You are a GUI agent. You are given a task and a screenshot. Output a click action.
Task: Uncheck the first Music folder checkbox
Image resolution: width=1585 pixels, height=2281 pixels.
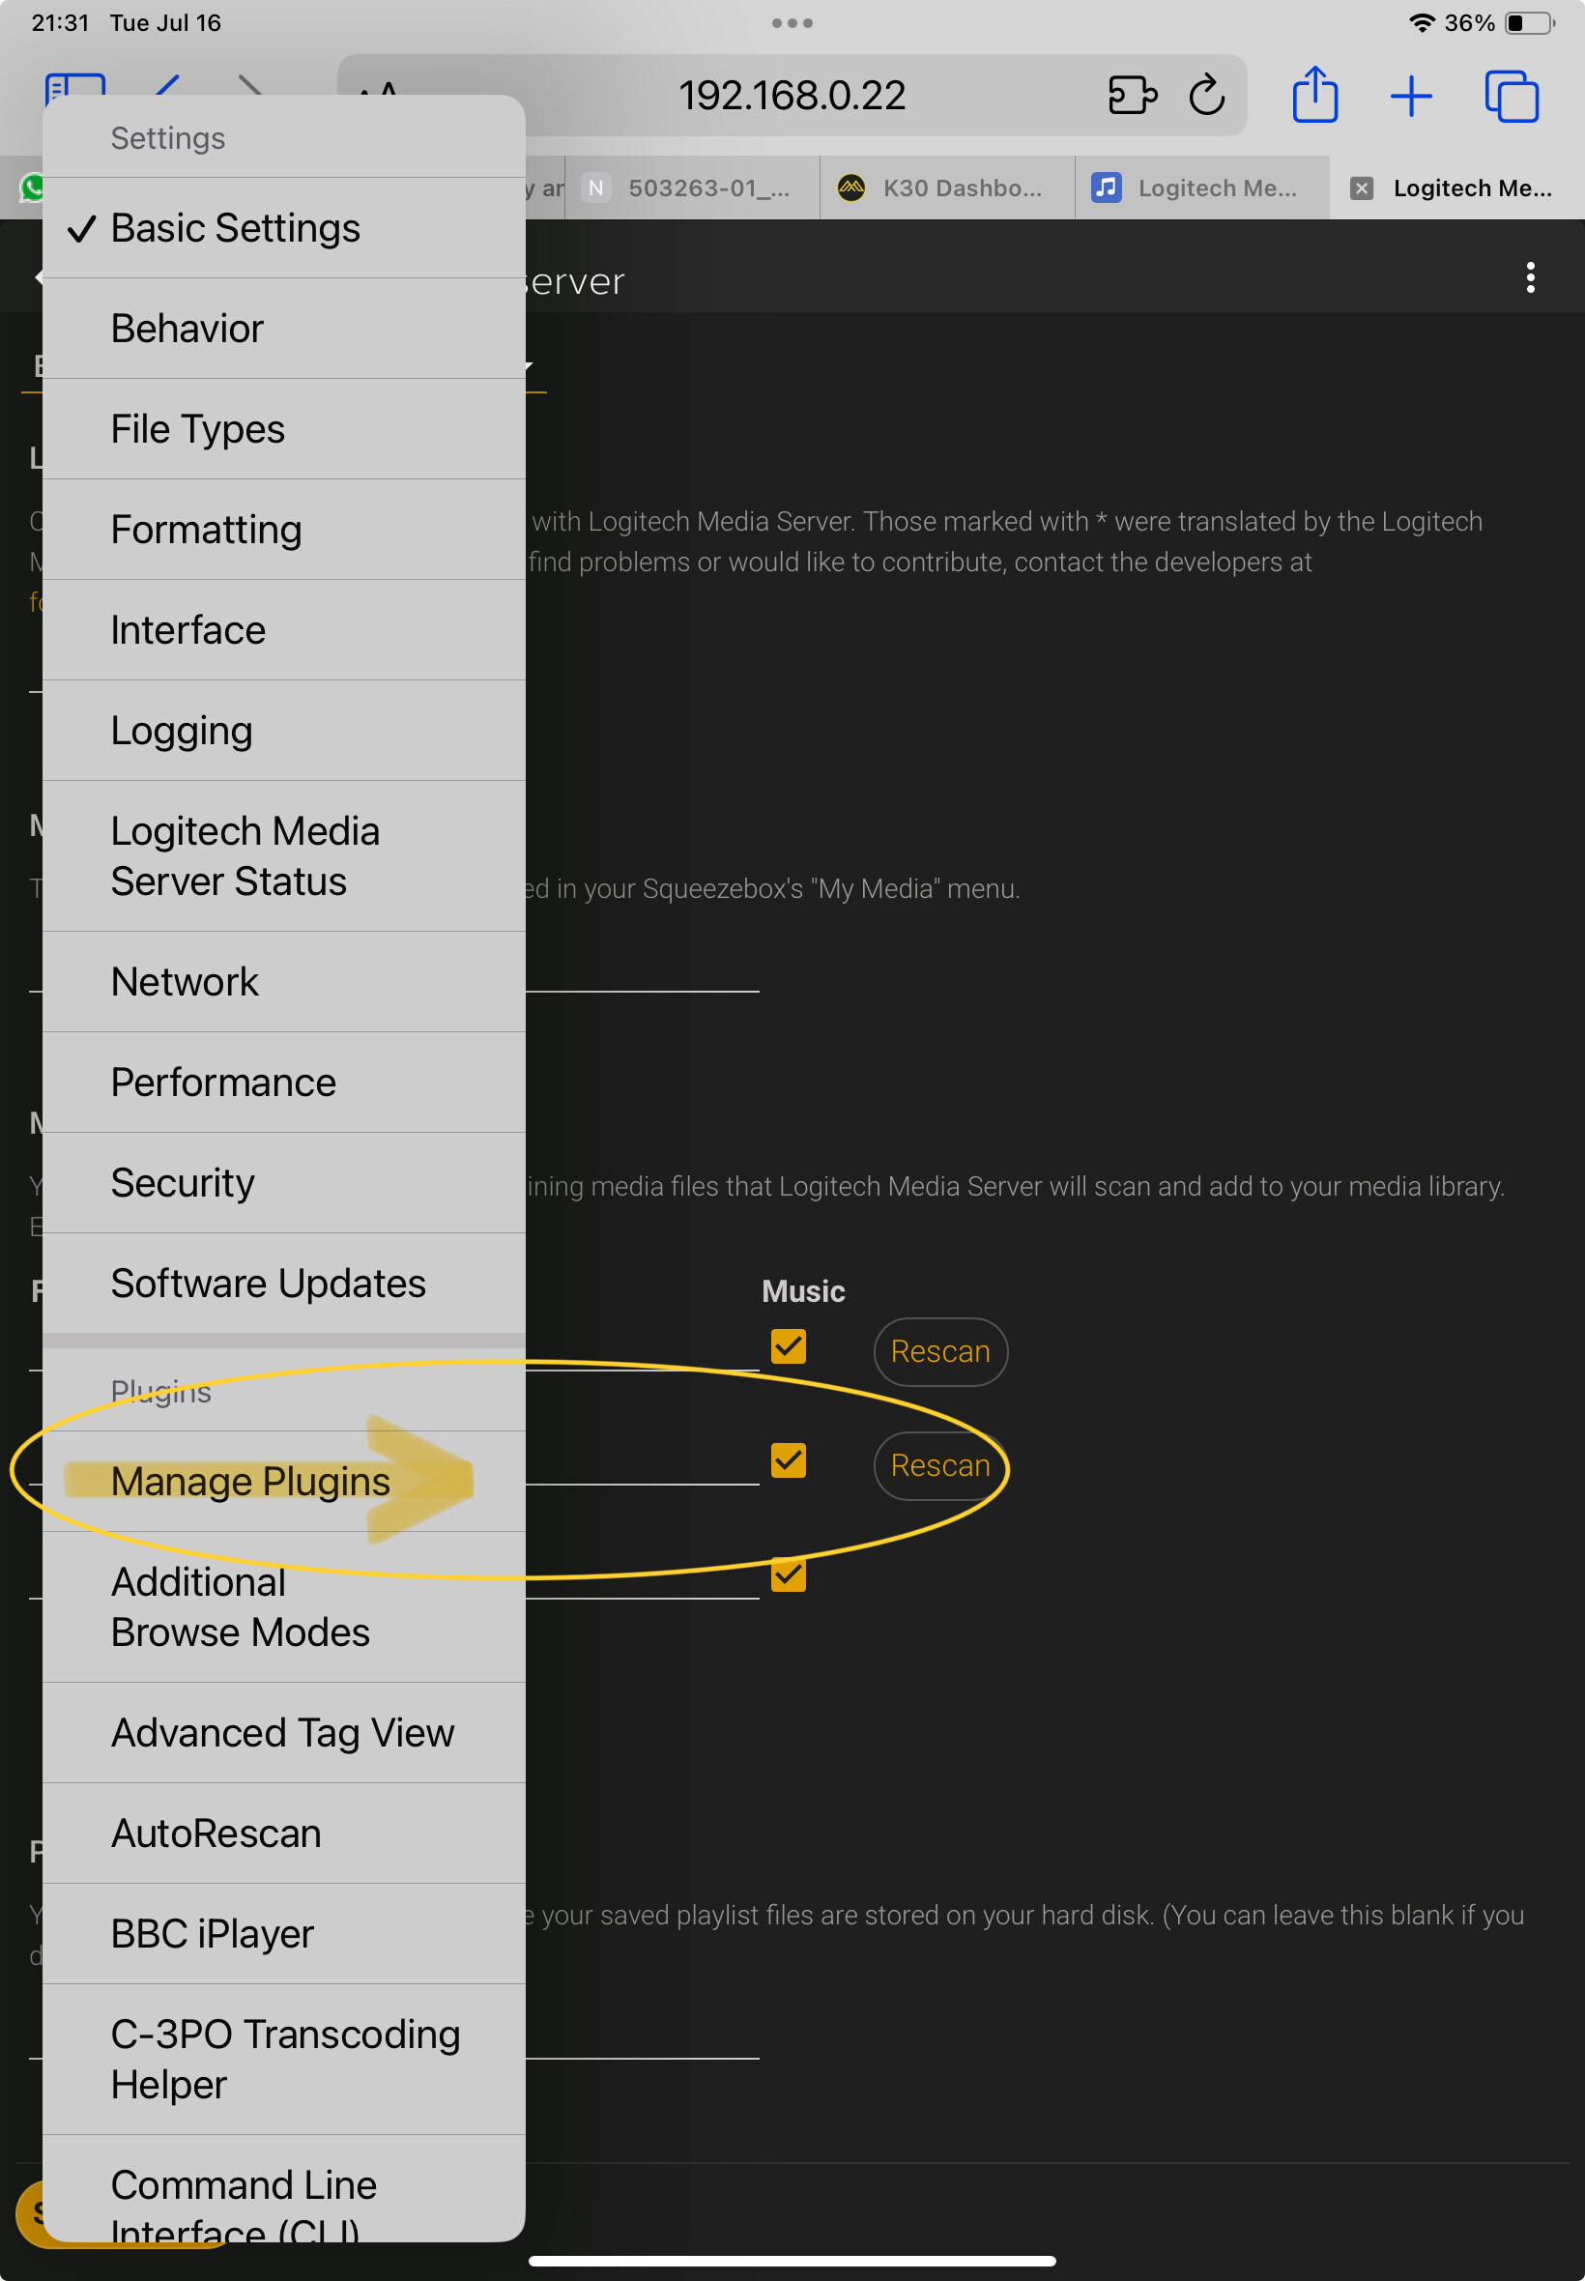pyautogui.click(x=789, y=1346)
